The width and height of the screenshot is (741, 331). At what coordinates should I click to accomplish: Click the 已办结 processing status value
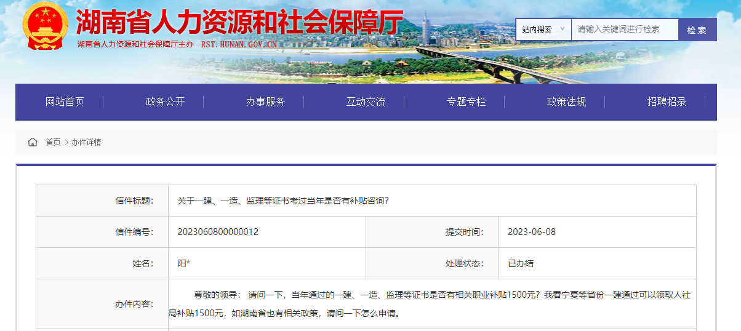[521, 263]
